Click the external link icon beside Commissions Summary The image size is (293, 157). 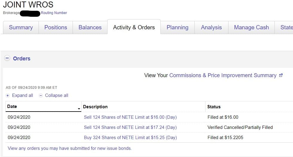point(281,75)
